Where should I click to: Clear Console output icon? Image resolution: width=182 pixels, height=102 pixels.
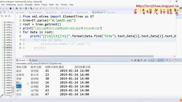(x=149, y=60)
